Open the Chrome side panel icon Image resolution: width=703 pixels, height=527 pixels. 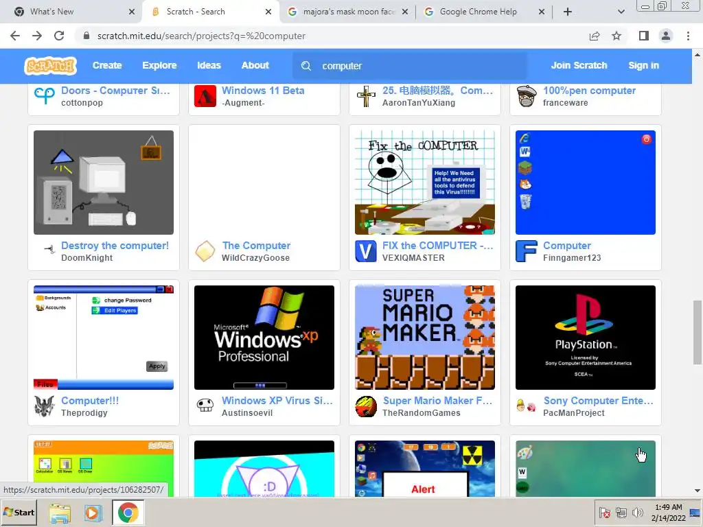(644, 36)
